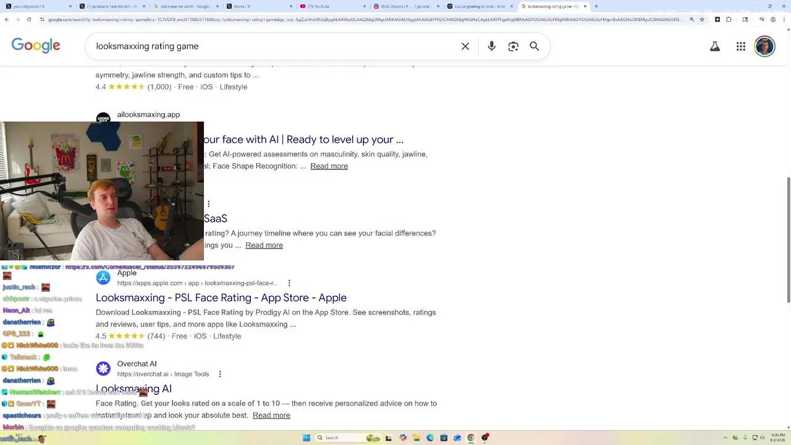Open the Windows Start menu
791x445 pixels.
tap(306, 438)
